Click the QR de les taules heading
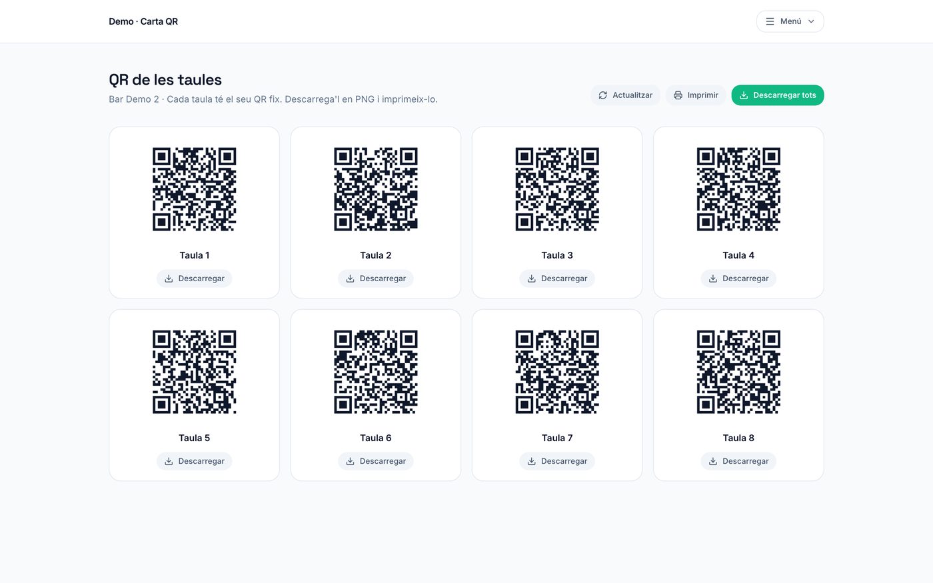 tap(165, 80)
